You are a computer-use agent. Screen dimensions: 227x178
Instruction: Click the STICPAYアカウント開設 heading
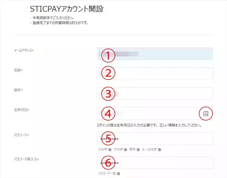click(67, 9)
